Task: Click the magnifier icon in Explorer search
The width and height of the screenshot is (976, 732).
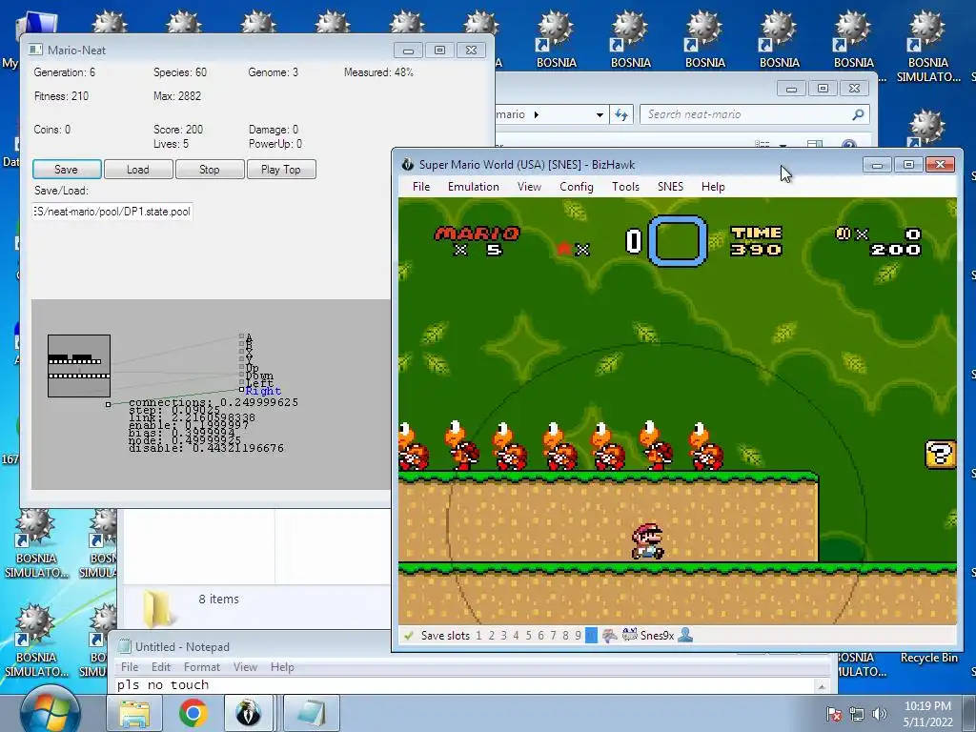Action: click(x=858, y=114)
